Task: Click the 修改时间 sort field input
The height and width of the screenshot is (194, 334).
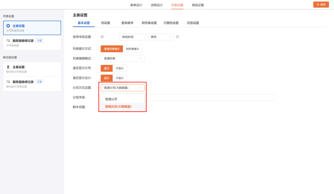Action: [132, 37]
